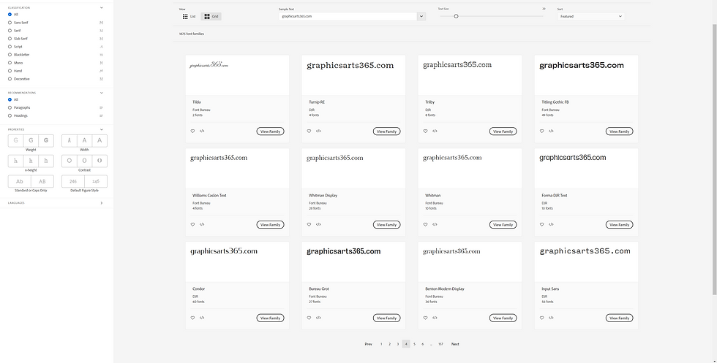Open web embed code icon for Tilda
717x363 pixels.
coord(202,131)
